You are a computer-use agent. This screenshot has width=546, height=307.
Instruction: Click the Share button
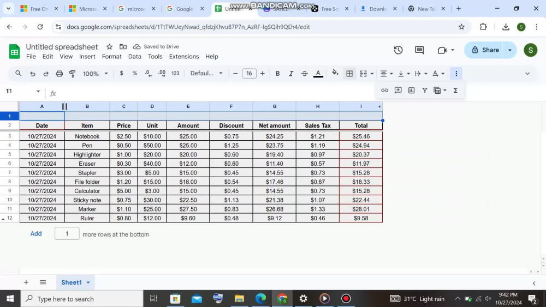click(485, 50)
